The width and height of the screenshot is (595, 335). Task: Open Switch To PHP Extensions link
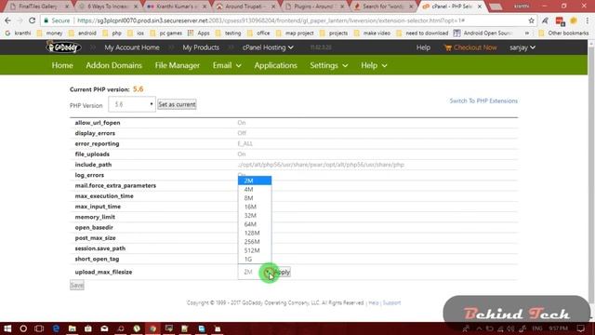pyautogui.click(x=483, y=100)
